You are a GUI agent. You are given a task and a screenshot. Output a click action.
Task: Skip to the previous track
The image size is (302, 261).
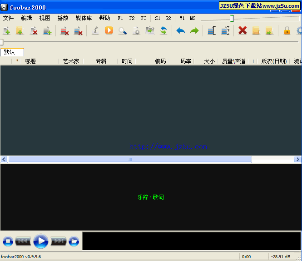click(23, 241)
